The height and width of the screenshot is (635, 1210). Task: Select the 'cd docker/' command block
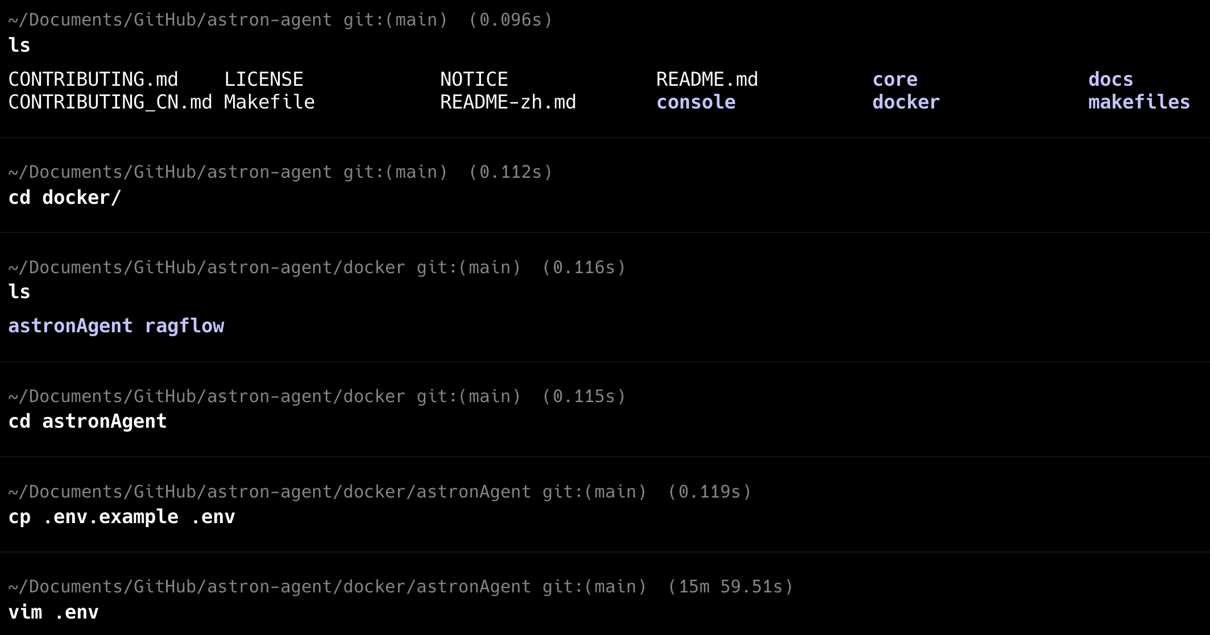pos(65,198)
